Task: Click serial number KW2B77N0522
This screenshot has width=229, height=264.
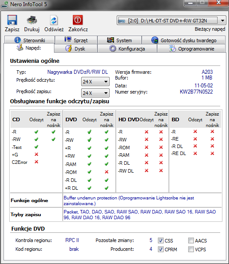Action: (196, 92)
